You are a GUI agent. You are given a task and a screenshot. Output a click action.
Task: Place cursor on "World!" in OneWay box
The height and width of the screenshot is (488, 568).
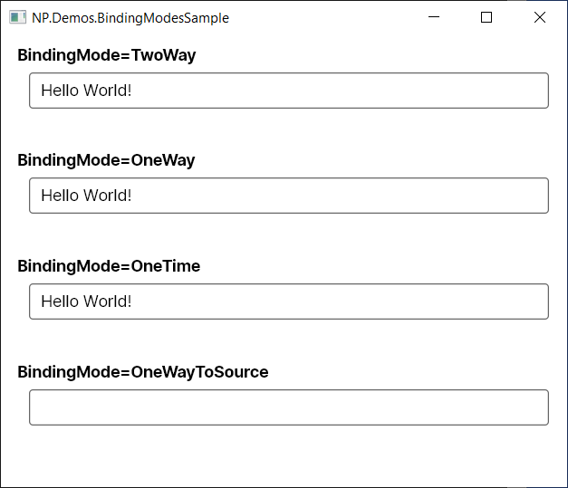click(107, 196)
